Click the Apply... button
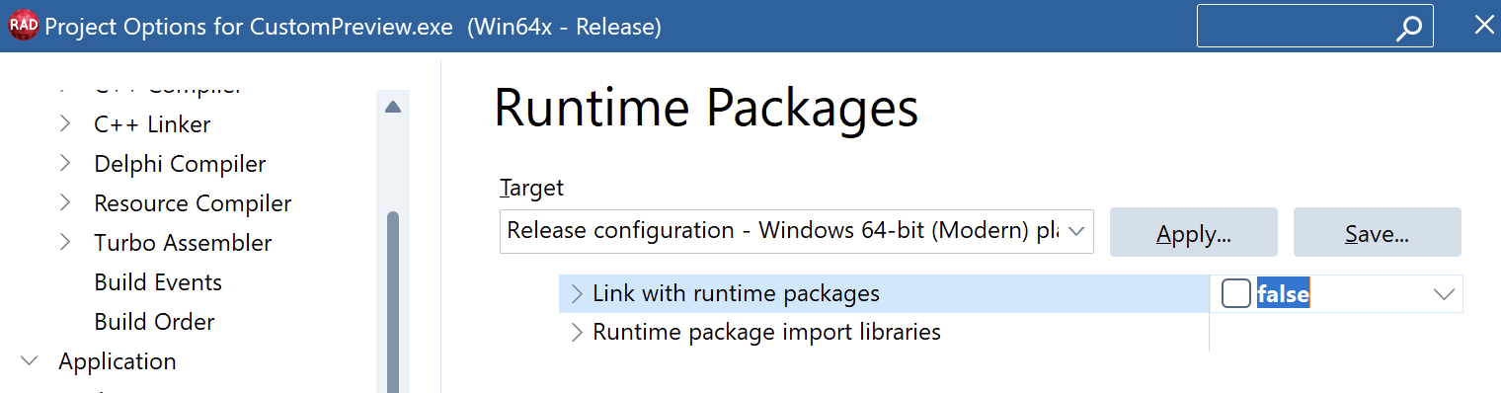 [x=1194, y=231]
